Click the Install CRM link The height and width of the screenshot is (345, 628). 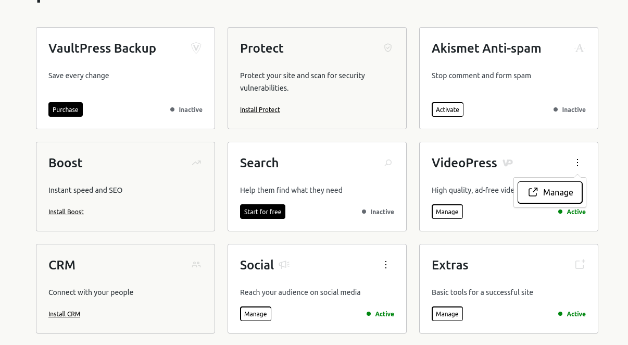64,314
